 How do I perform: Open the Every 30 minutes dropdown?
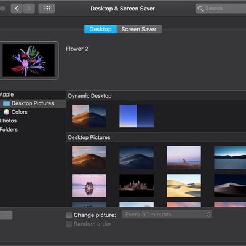(167, 215)
